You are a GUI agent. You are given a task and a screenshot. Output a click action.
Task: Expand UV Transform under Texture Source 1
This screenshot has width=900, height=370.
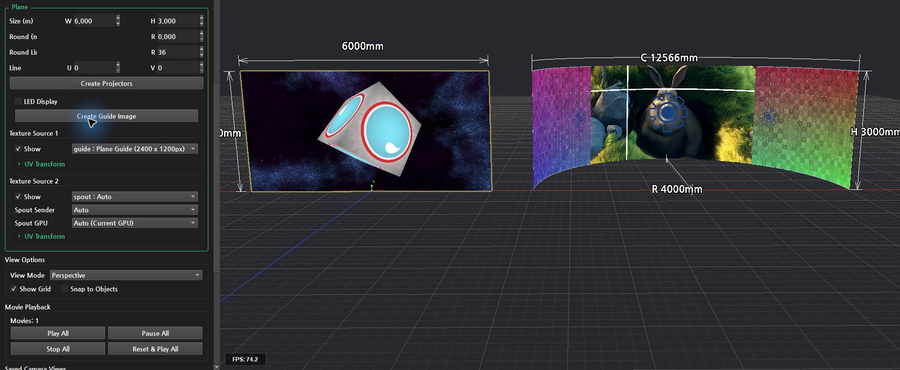[42, 164]
